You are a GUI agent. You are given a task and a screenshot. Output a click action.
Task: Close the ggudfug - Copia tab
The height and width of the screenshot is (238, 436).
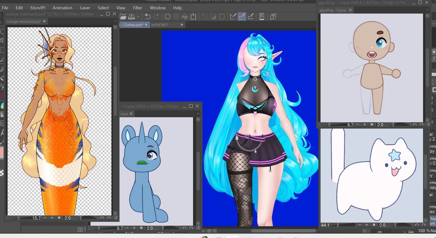point(351,10)
